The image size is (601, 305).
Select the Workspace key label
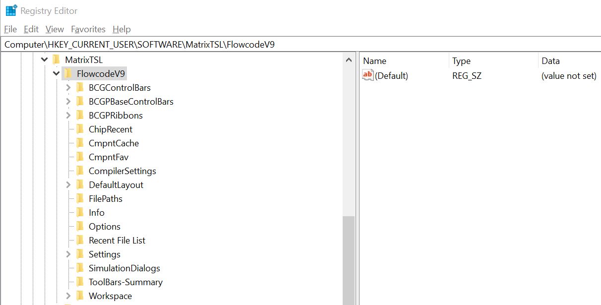110,296
